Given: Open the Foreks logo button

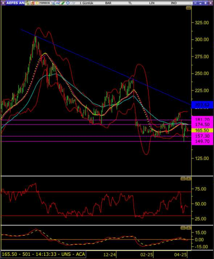Looking at the screenshot, I should pos(43,3).
